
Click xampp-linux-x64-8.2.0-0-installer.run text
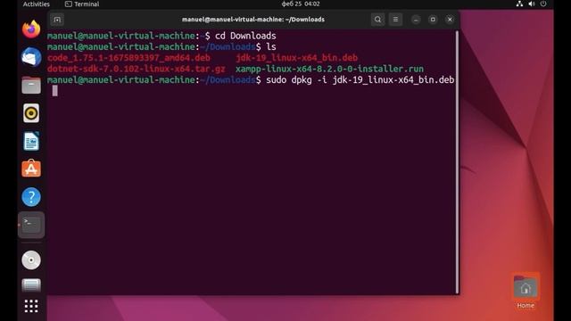329,69
